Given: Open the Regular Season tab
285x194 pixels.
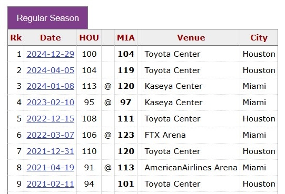Looking at the screenshot, I should [47, 18].
